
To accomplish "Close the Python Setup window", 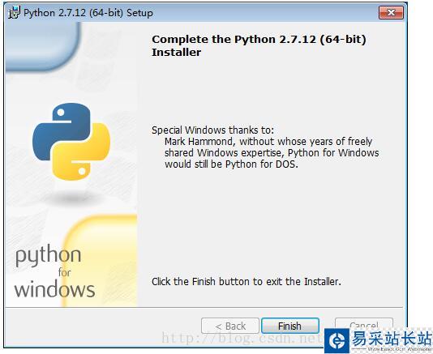I will (x=391, y=12).
